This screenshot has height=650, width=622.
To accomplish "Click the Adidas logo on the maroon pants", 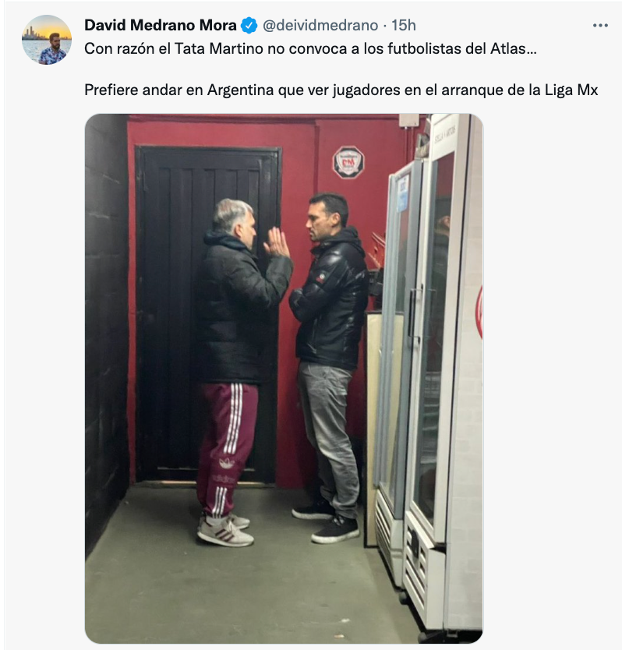I will pos(226,463).
